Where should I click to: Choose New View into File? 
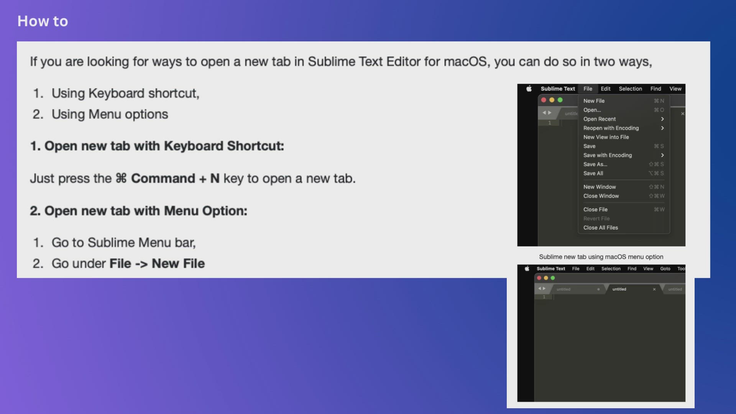624,137
